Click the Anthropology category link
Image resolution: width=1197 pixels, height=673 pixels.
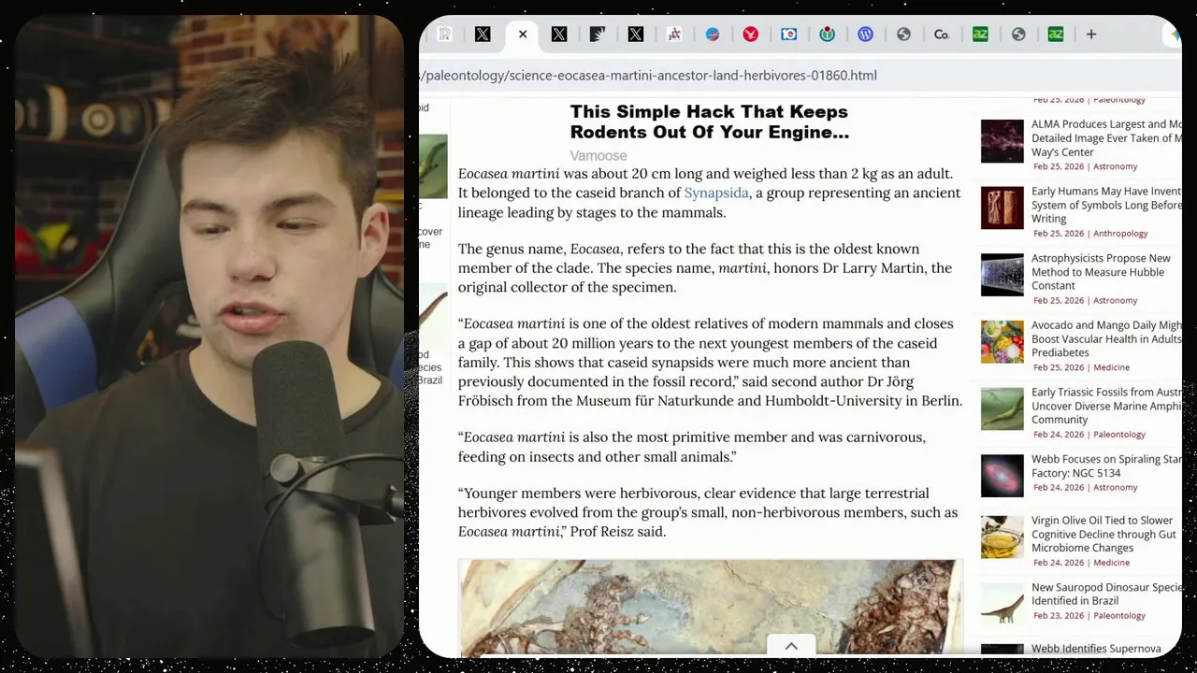[1120, 234]
